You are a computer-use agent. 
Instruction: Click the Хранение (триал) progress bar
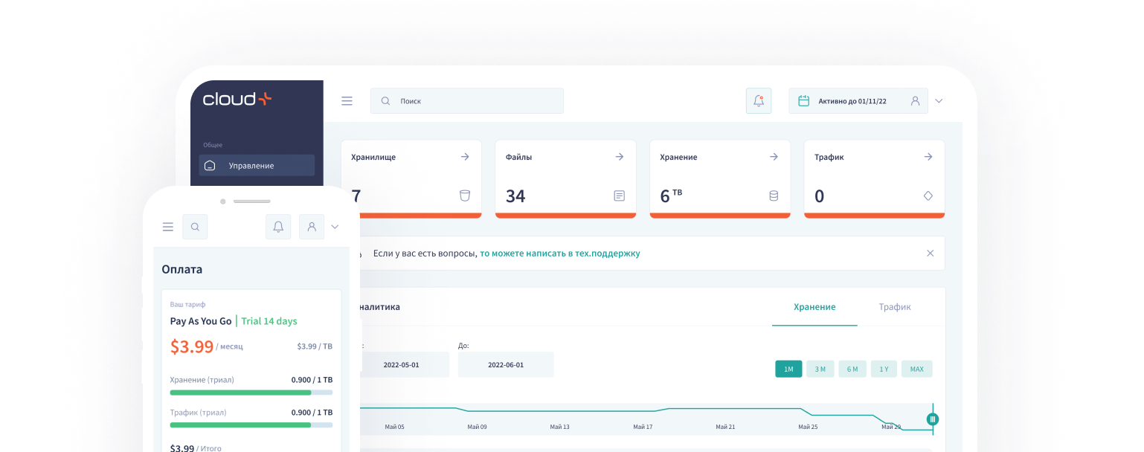pos(251,393)
